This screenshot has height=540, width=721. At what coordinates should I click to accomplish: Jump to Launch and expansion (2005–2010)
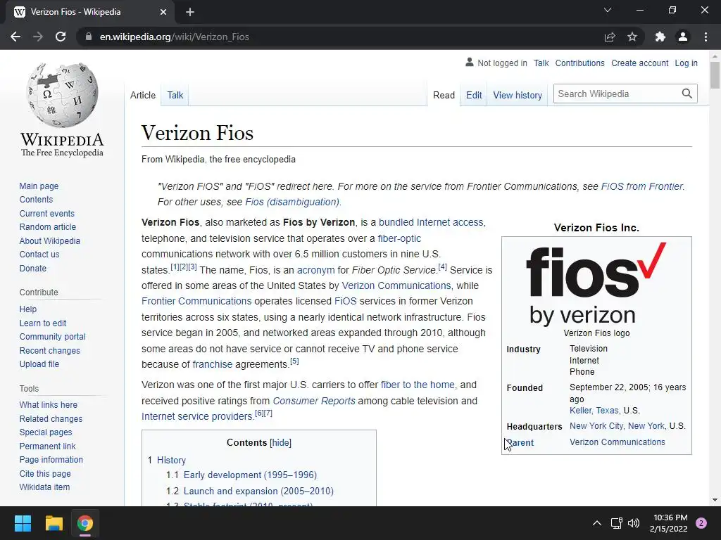pyautogui.click(x=258, y=491)
